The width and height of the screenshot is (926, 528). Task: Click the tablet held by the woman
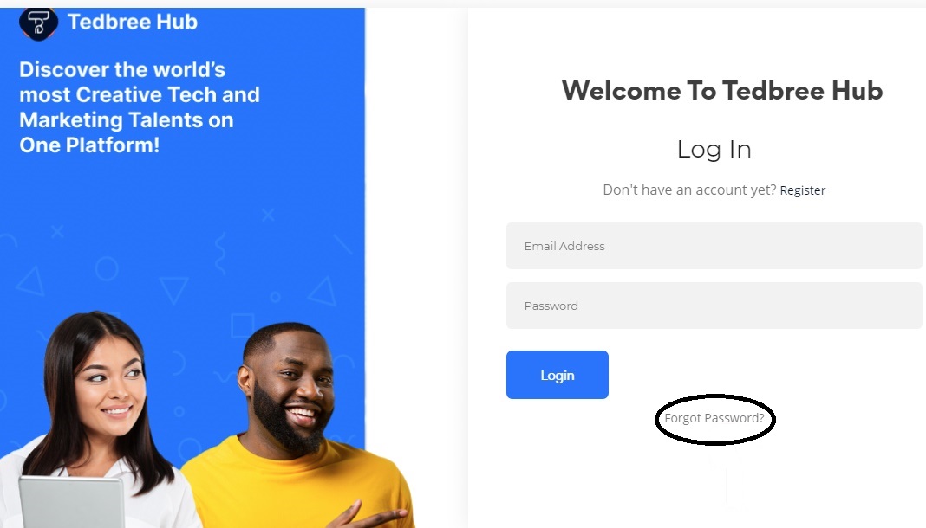(x=71, y=502)
